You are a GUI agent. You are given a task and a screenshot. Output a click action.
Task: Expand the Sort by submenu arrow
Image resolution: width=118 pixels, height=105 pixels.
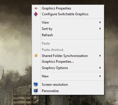click(x=100, y=29)
